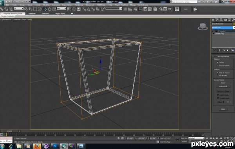Open the Rendering menu
Viewport: 235px width, 149px height.
coord(79,5)
